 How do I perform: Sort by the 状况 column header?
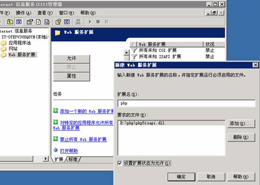click(x=214, y=44)
